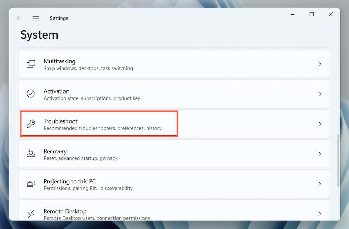
Task: Open Troubleshoot settings title
Action: coord(61,121)
